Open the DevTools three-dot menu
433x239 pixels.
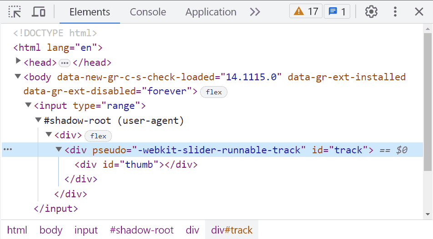(395, 12)
